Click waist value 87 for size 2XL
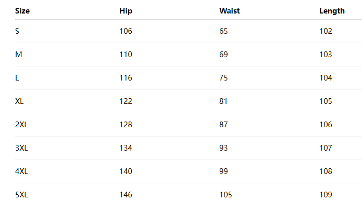This screenshot has width=362, height=214. pos(223,125)
